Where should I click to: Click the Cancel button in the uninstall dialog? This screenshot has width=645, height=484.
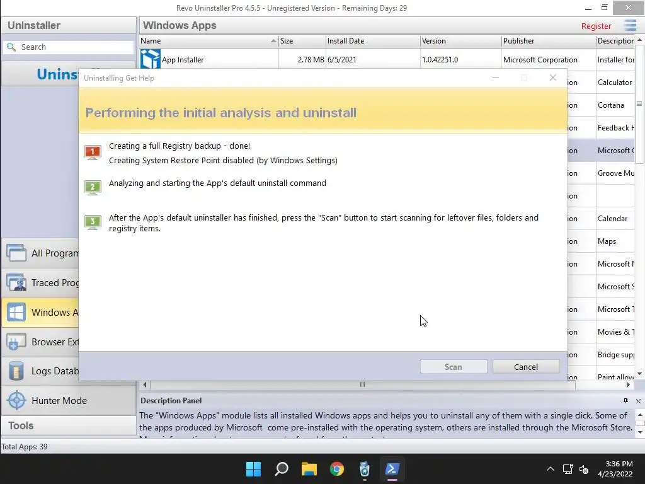[526, 367]
